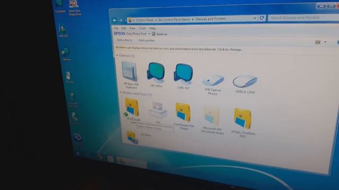Click the Epson settings round icon in toolbar
This screenshot has width=339, height=190.
[154, 34]
